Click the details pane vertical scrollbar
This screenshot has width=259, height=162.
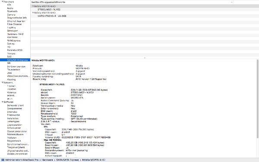[258, 99]
